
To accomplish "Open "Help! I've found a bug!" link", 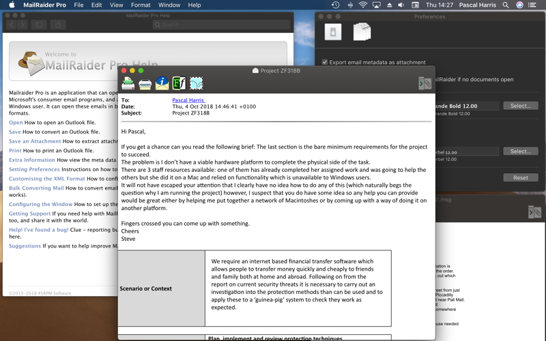I will click(x=39, y=230).
